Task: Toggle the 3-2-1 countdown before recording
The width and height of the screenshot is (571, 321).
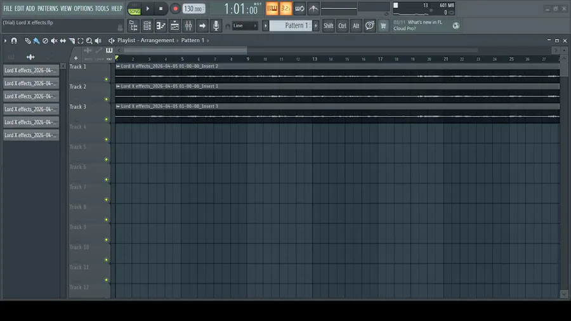Action: point(286,9)
